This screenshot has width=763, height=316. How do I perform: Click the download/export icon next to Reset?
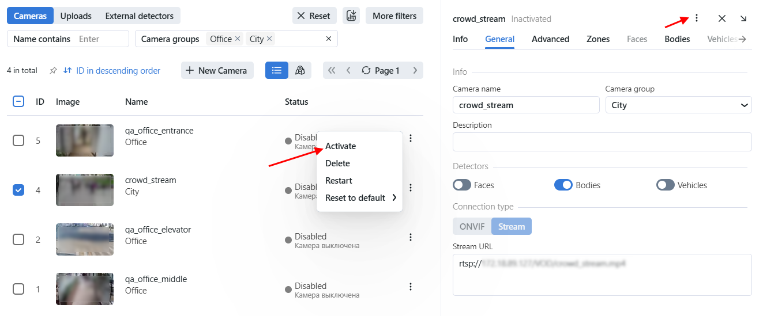pos(351,16)
